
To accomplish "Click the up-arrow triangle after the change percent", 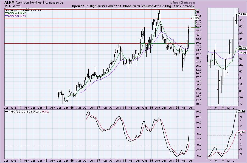I will click(x=193, y=7).
